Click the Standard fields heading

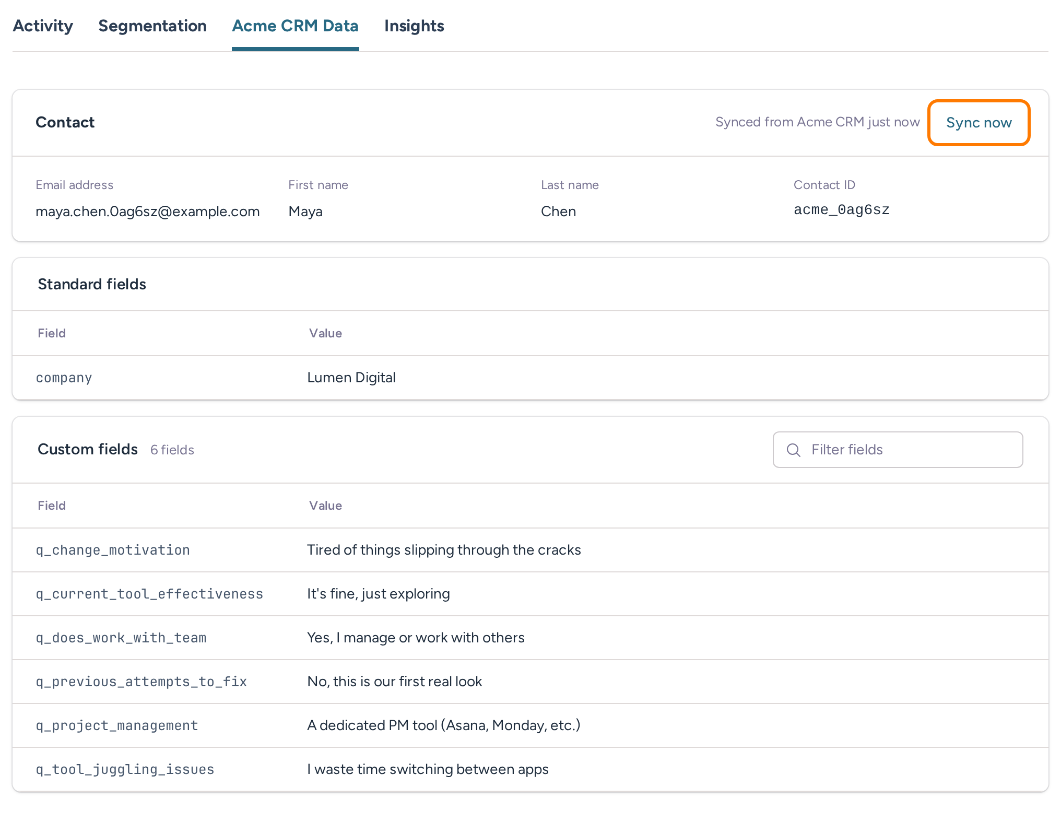click(92, 284)
